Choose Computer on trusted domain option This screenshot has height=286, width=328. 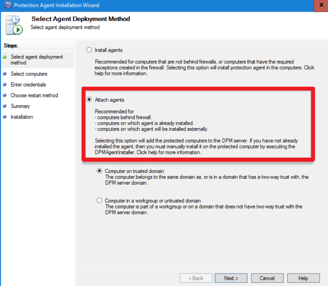(99, 171)
